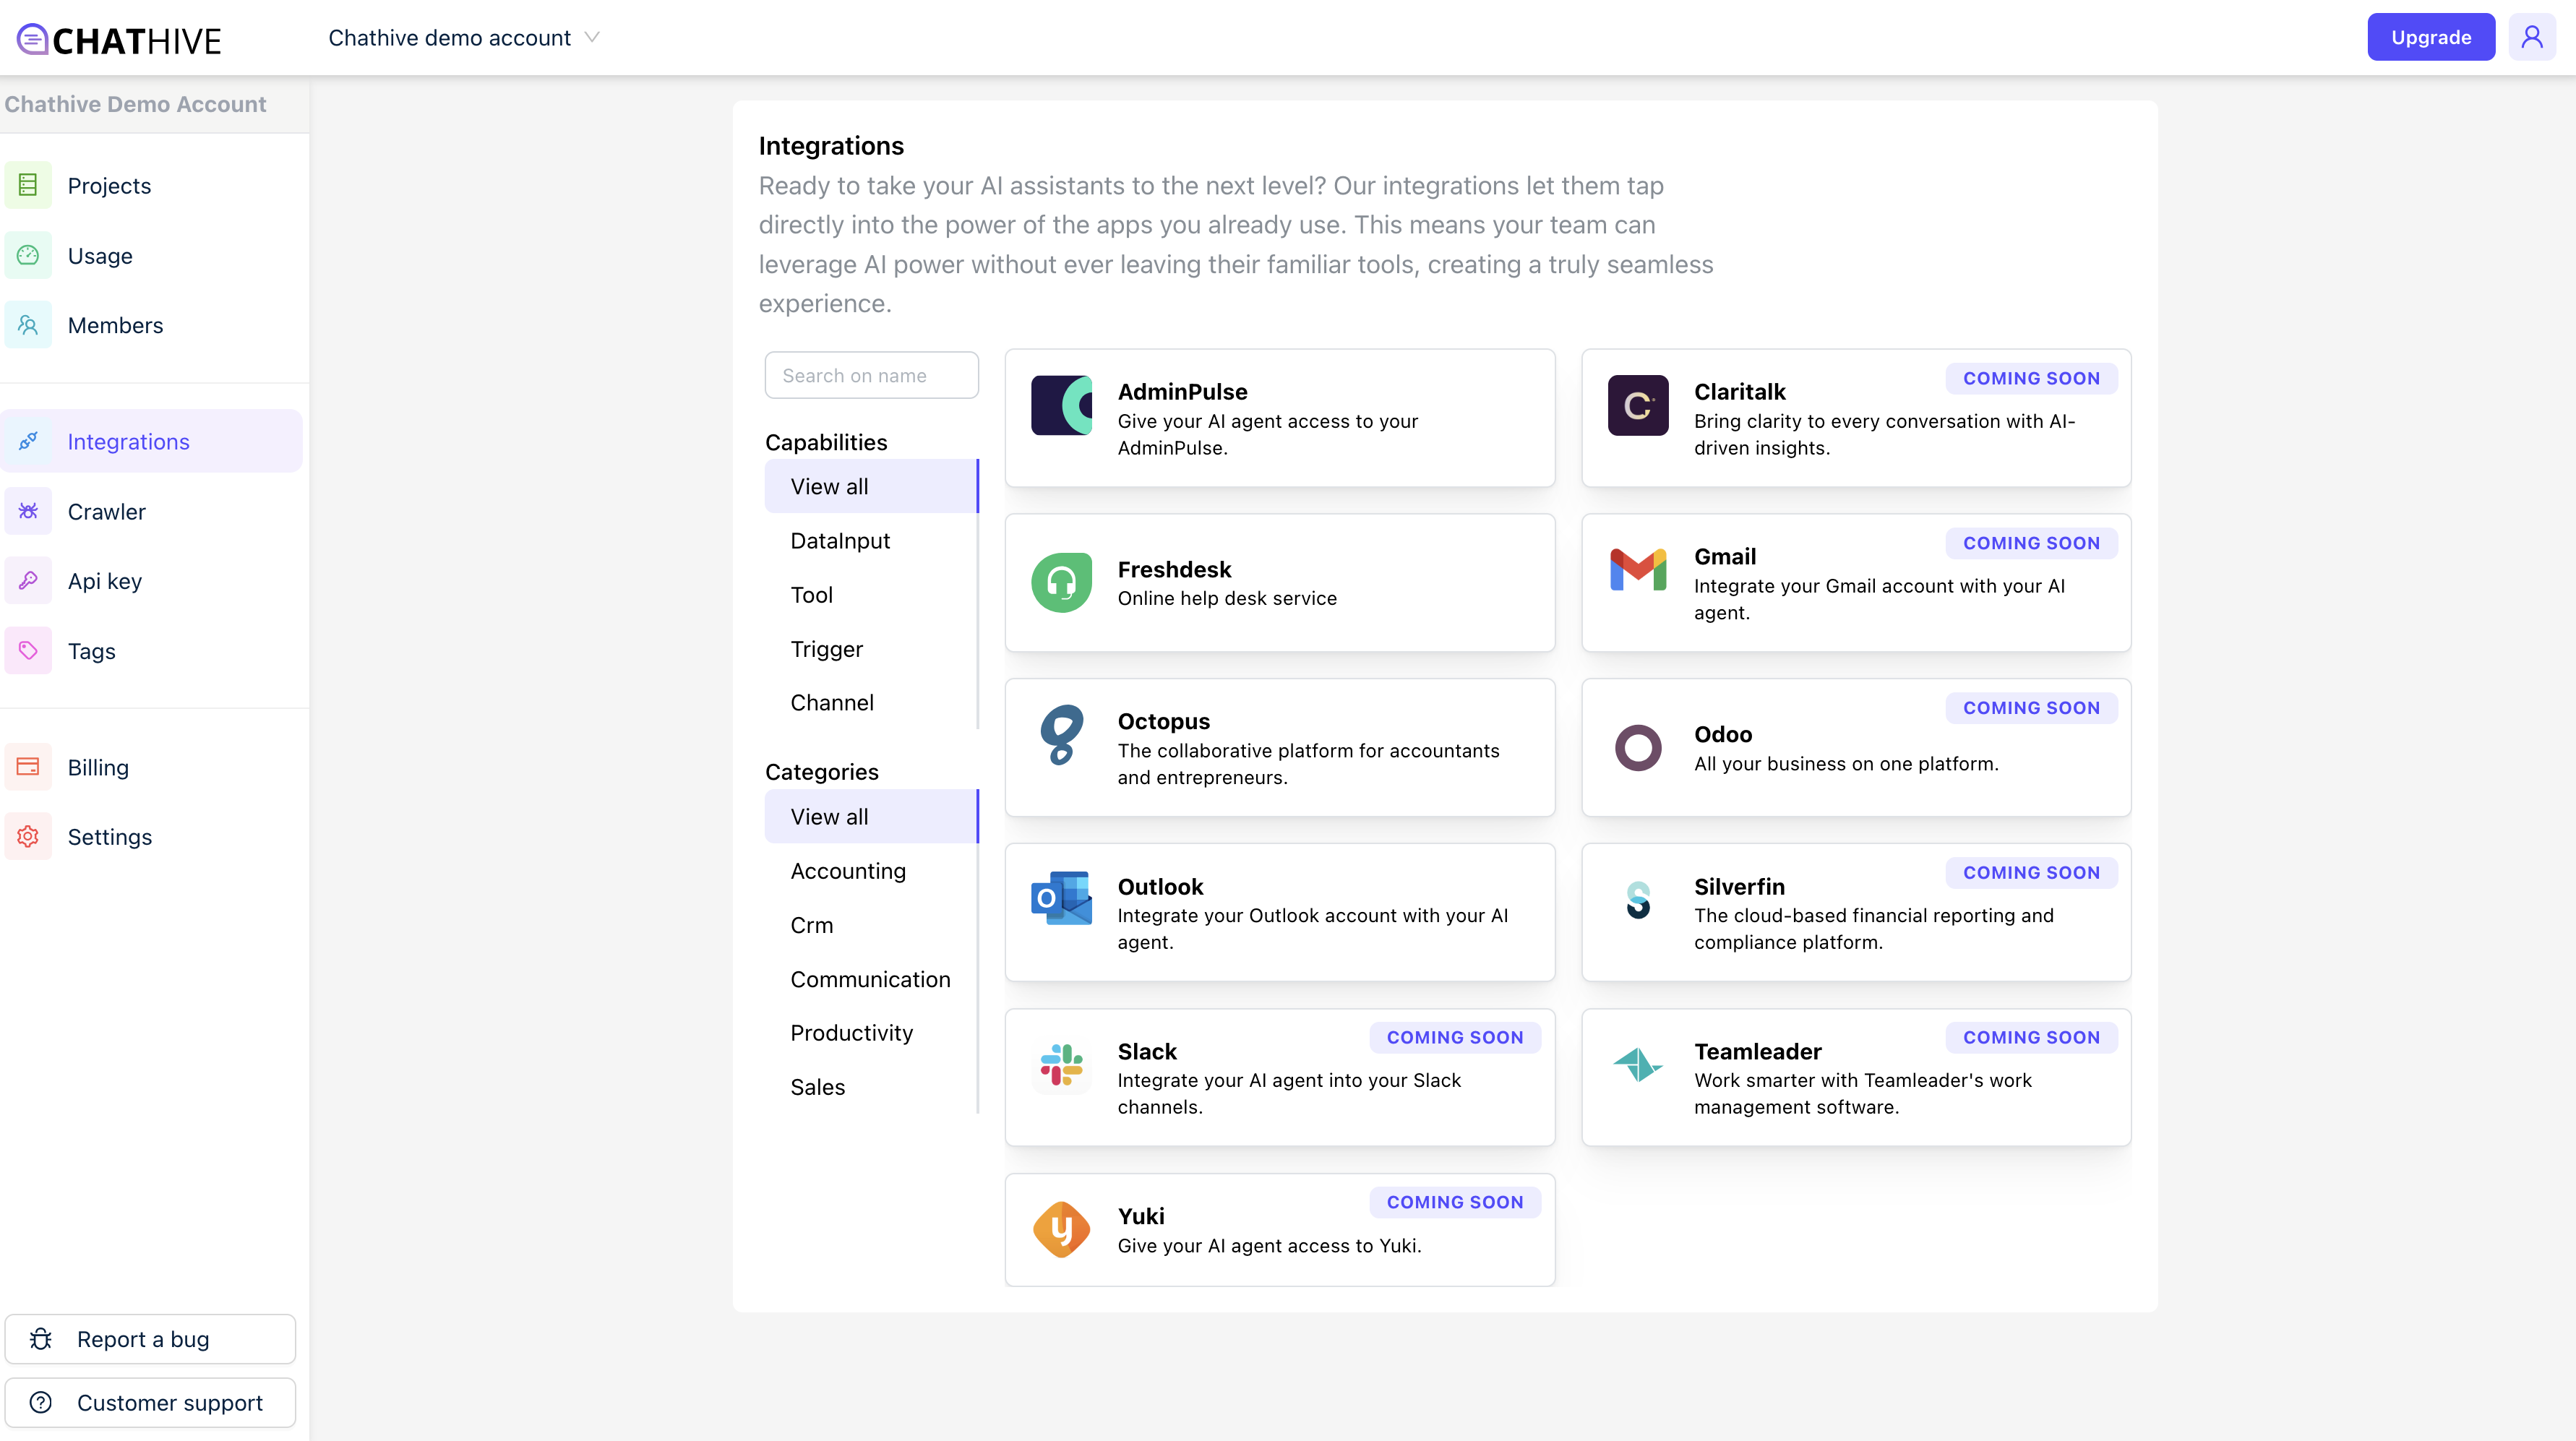
Task: Open Customer support link
Action: (x=150, y=1402)
